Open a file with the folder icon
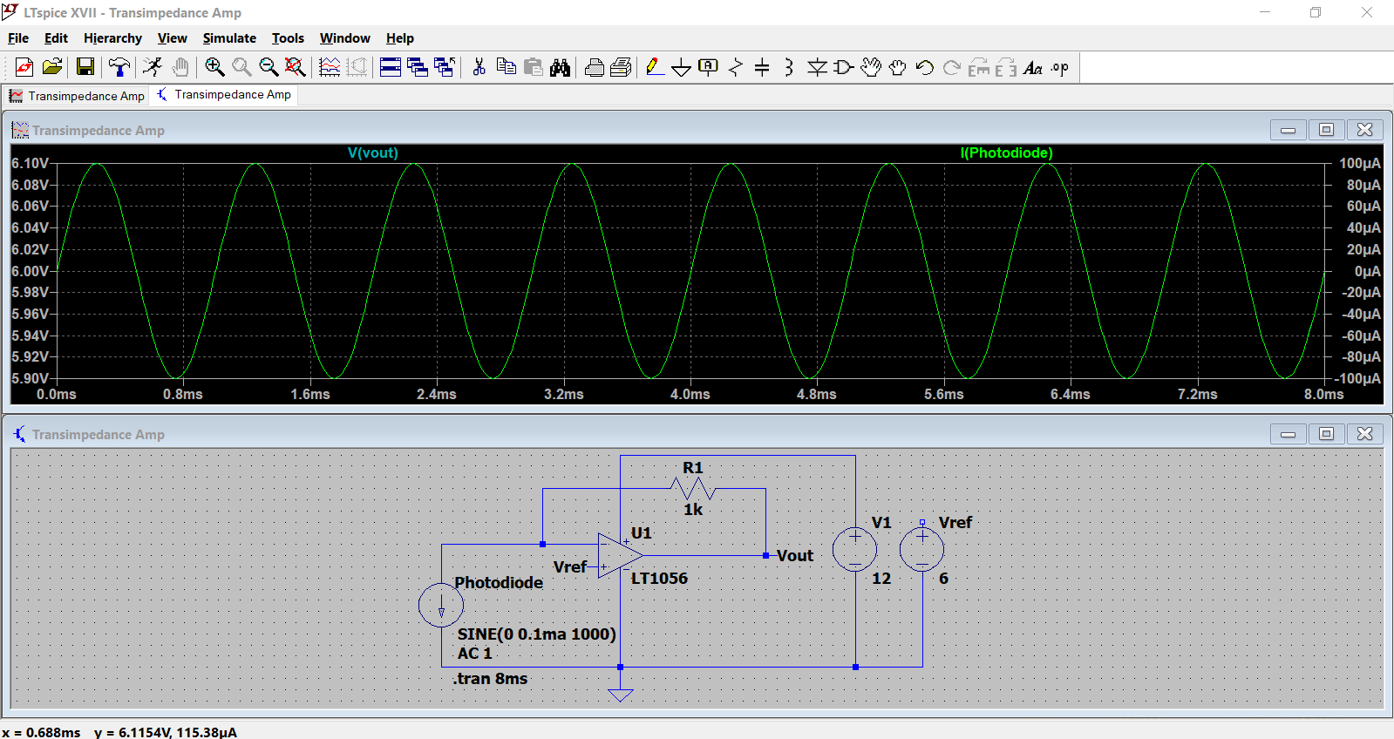Image resolution: width=1394 pixels, height=739 pixels. pos(52,67)
